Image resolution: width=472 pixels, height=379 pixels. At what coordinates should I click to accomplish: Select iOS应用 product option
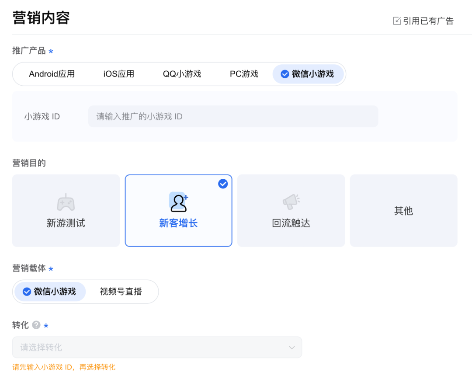[x=119, y=74]
